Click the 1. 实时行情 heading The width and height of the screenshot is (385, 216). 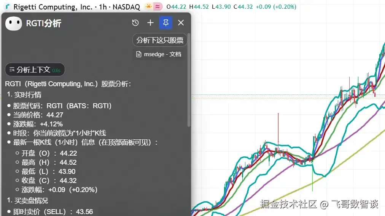coord(24,95)
